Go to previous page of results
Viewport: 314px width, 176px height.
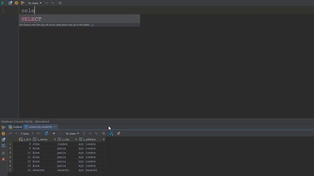[x=16, y=133]
